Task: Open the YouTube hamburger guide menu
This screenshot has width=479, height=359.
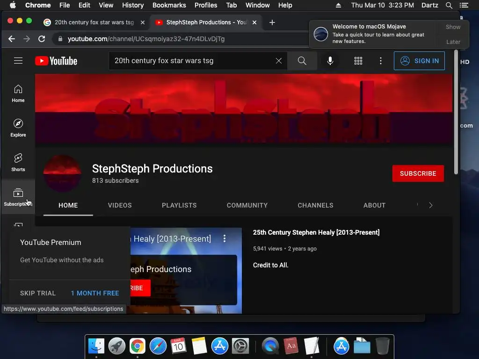Action: pos(18,61)
